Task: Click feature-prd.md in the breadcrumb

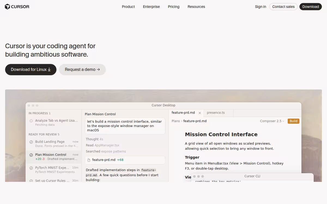Action: 195,121
